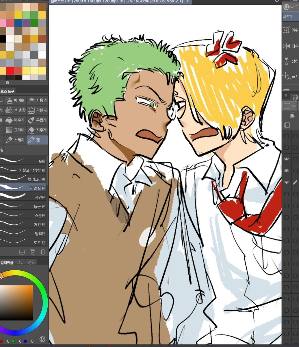
Task: Switch to the intermediate color tab
Action: (x=31, y=263)
